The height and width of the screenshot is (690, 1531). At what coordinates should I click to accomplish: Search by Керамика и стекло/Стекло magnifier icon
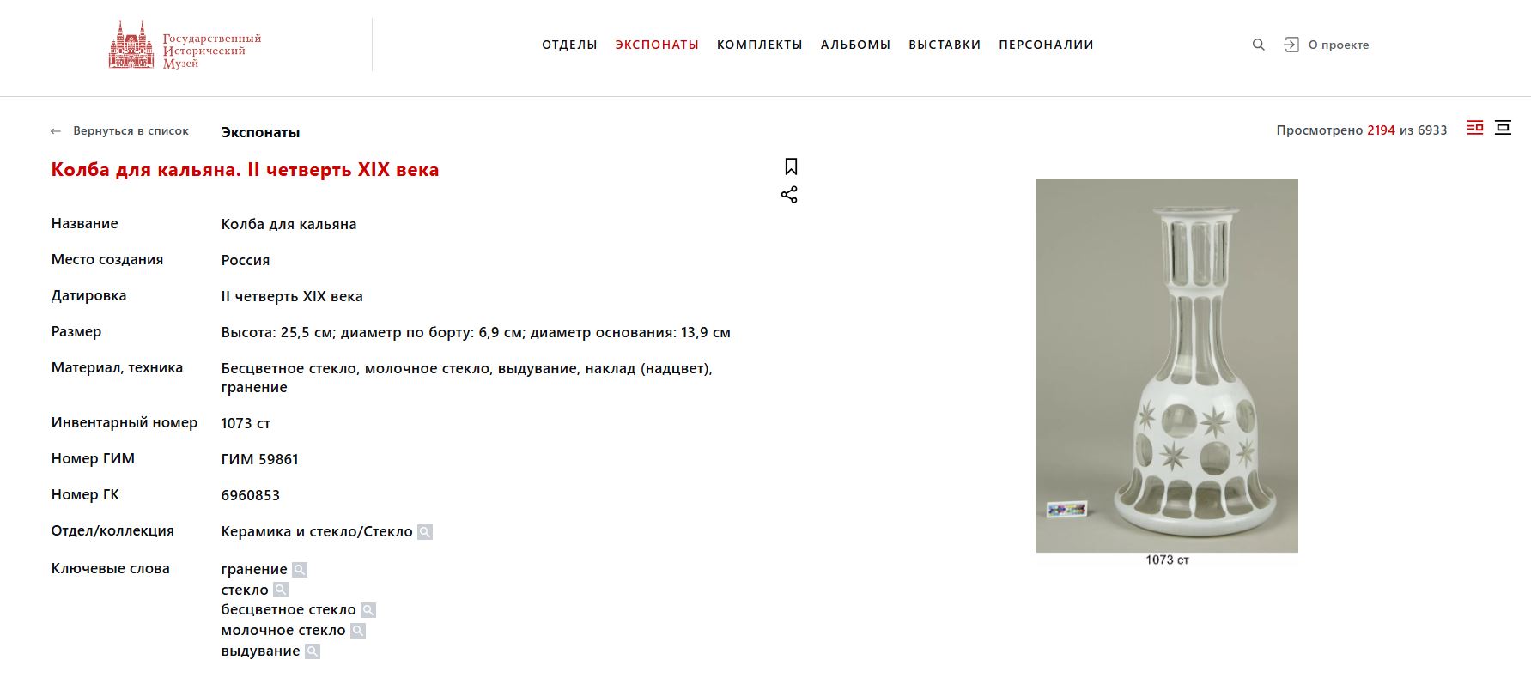[425, 532]
